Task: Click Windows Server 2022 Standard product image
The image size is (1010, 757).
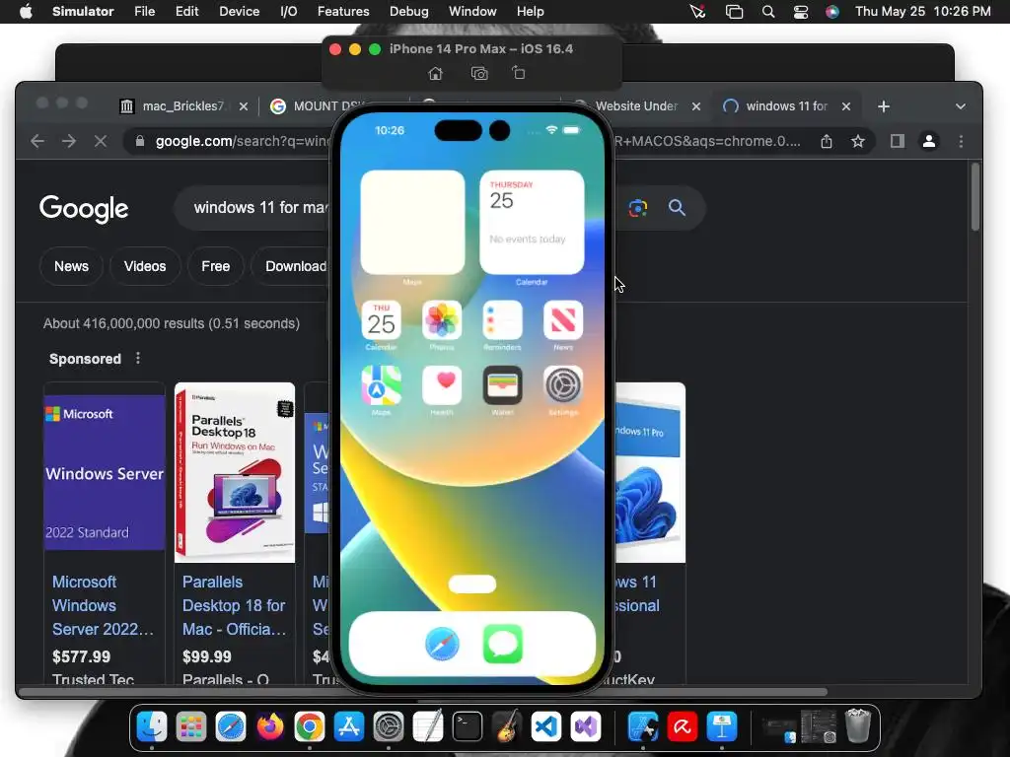Action: [x=105, y=472]
